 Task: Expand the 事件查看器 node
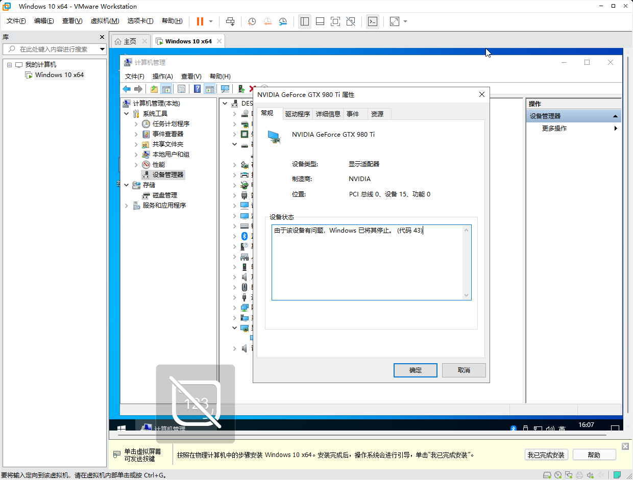(136, 134)
